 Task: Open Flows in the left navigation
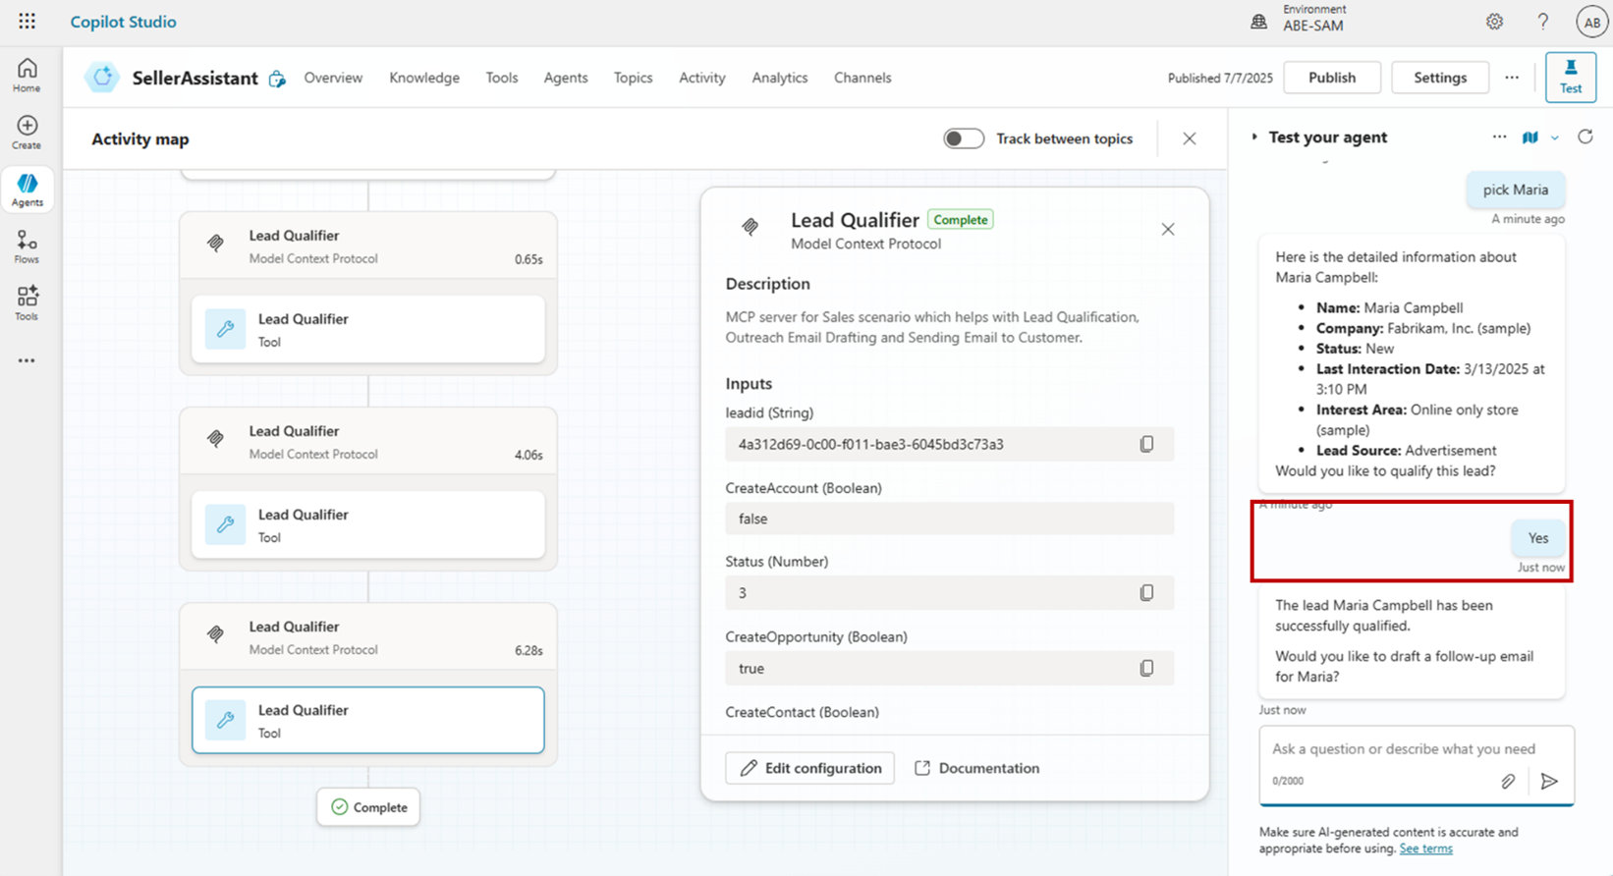(27, 246)
